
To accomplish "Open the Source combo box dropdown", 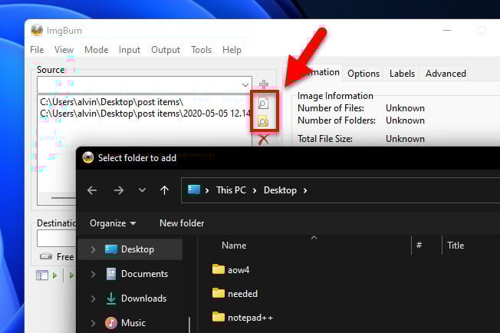I will pyautogui.click(x=245, y=85).
